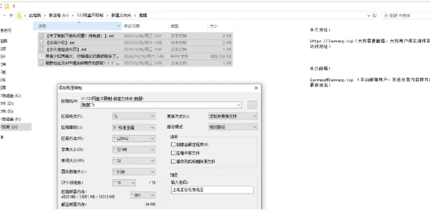This screenshot has height=210, width=430.
Task: Click the icon of 【永久地址发布页】.txt
Action: (41, 50)
